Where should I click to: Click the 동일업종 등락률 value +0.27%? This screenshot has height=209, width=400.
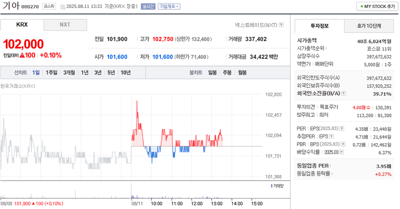point(383,175)
